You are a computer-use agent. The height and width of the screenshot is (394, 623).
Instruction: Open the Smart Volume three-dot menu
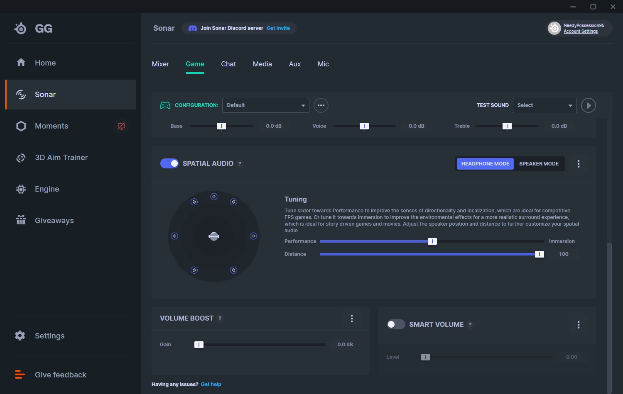pos(579,324)
